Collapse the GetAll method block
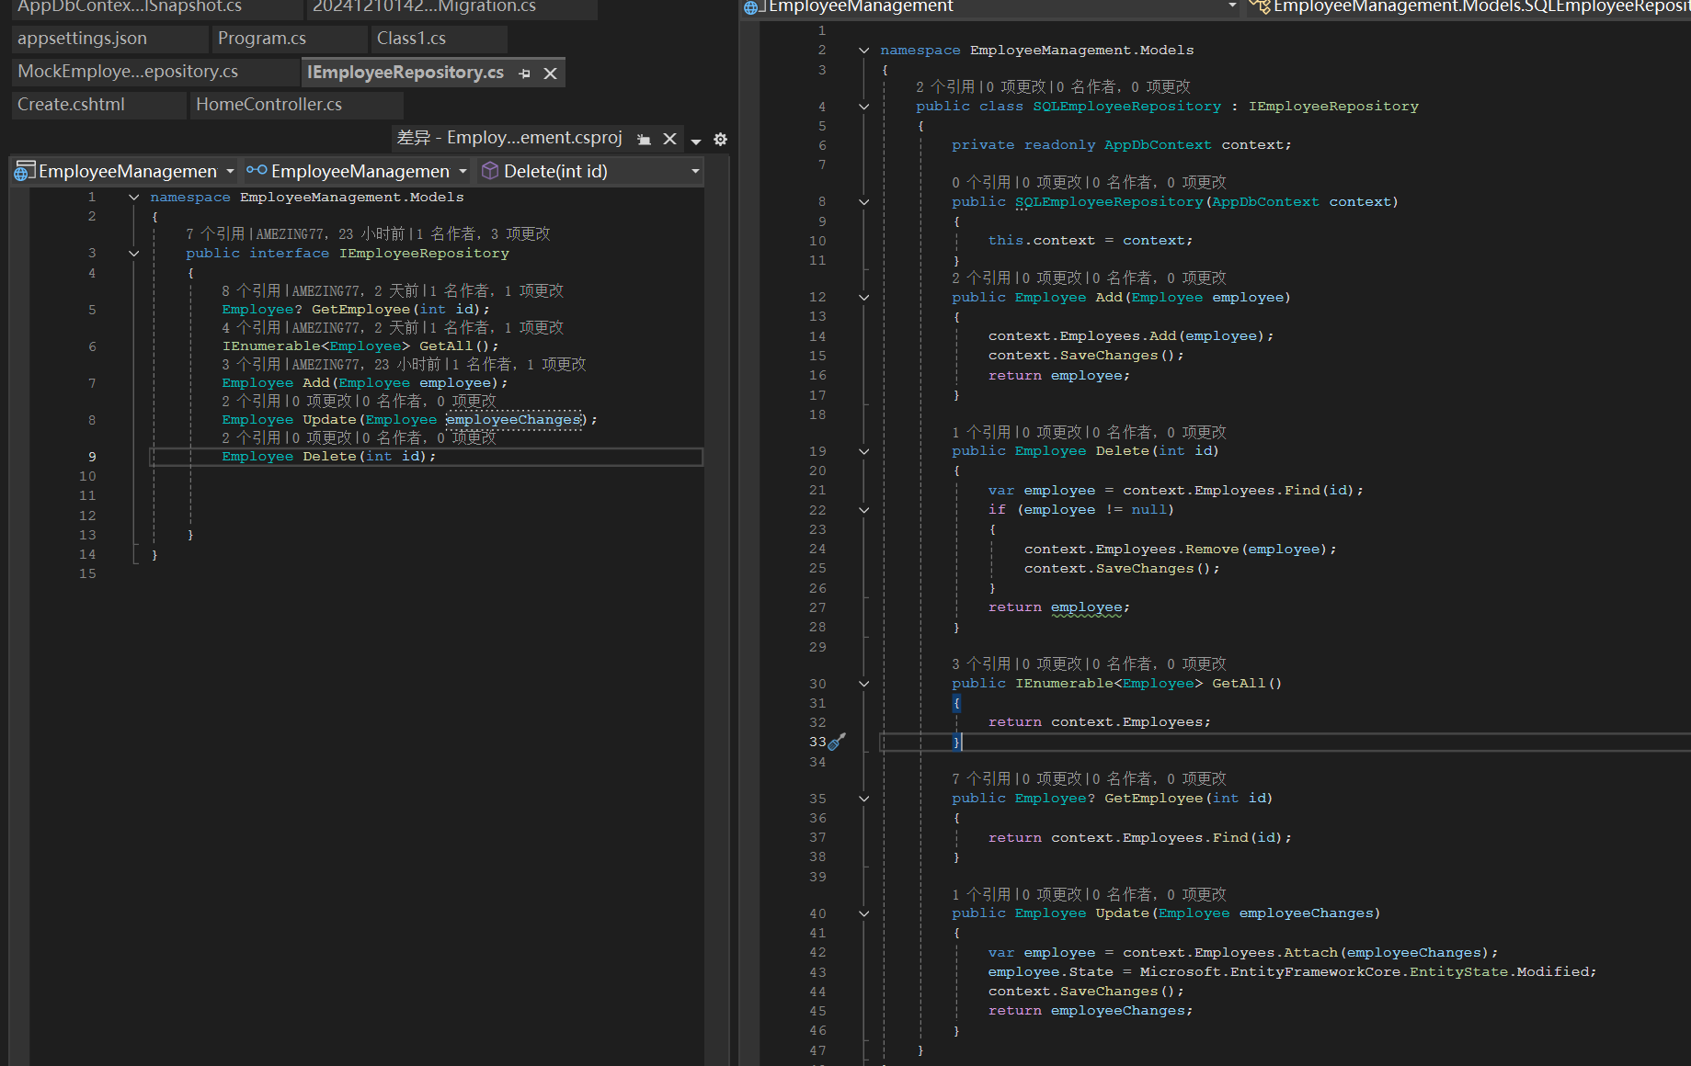 coord(863,684)
